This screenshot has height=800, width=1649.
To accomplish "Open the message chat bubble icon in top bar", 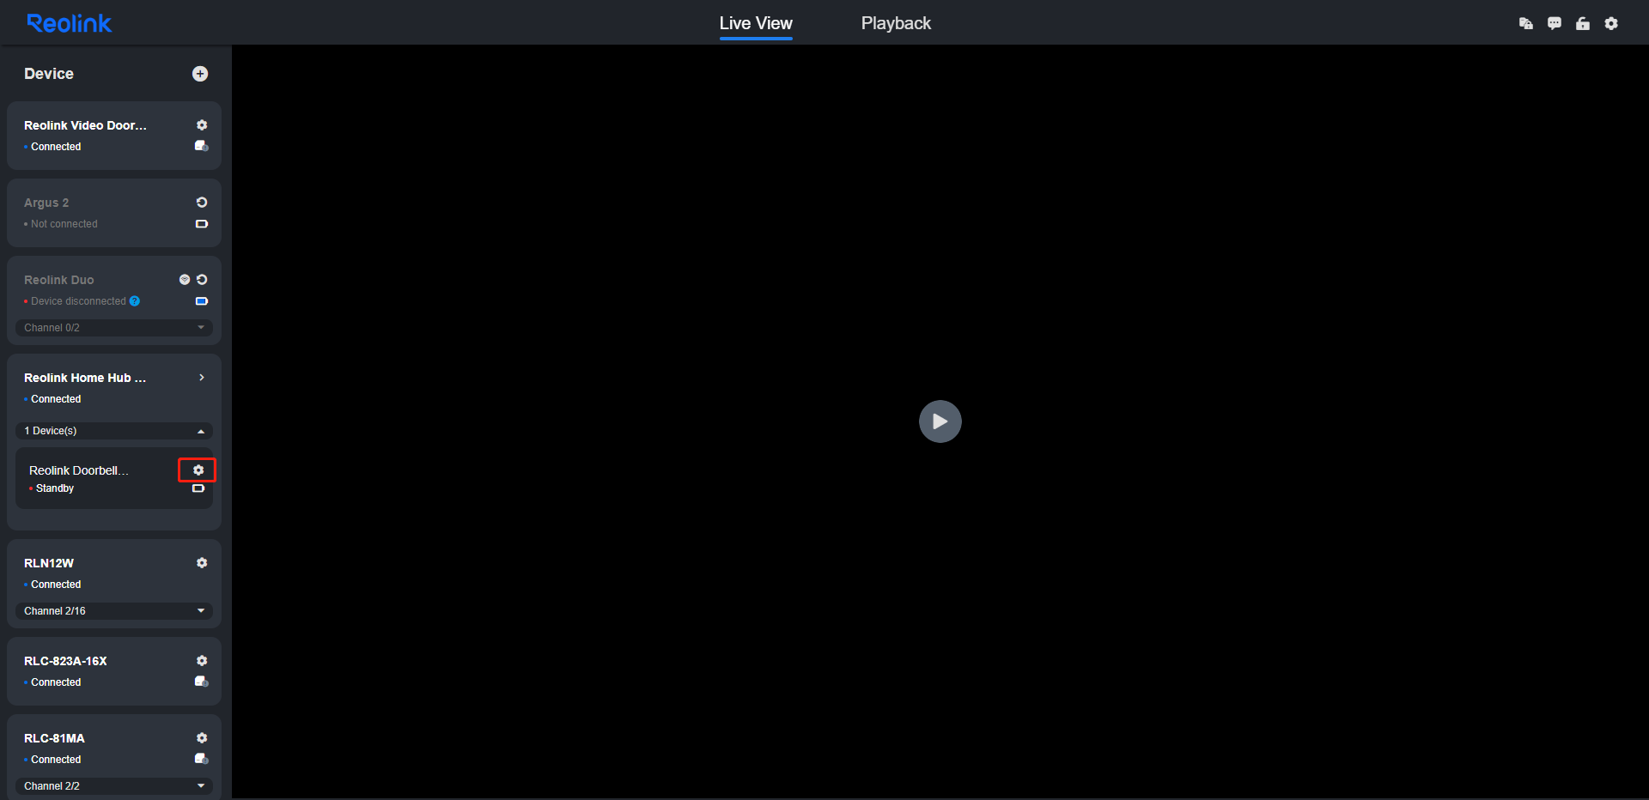I will (x=1555, y=24).
